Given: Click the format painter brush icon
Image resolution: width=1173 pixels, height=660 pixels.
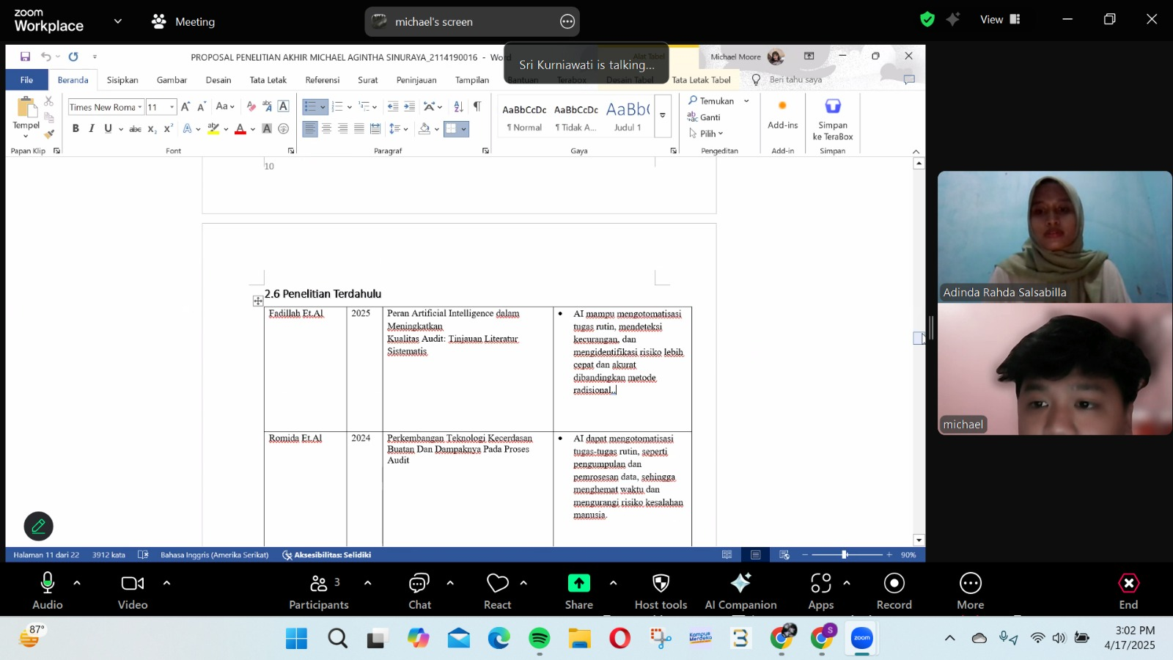Looking at the screenshot, I should [49, 133].
